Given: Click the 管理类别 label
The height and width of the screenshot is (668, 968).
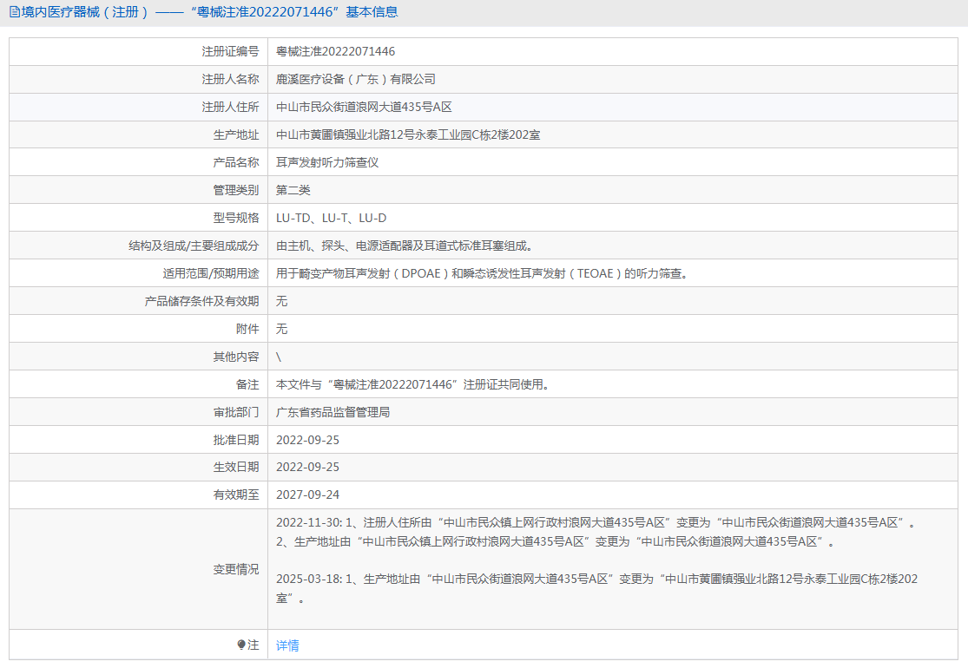Looking at the screenshot, I should pyautogui.click(x=236, y=190).
